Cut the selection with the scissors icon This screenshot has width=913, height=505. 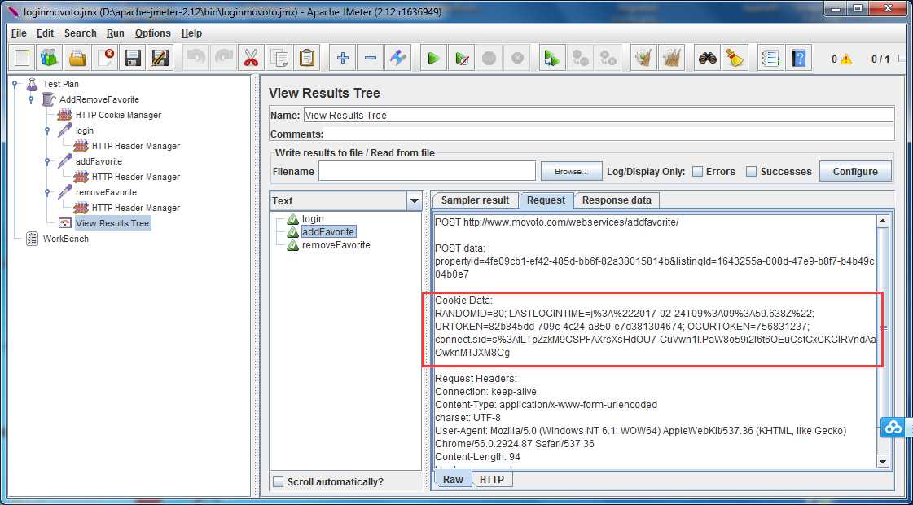click(x=250, y=59)
